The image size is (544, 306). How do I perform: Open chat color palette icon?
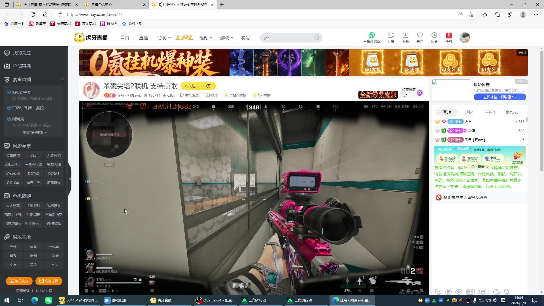(x=458, y=292)
